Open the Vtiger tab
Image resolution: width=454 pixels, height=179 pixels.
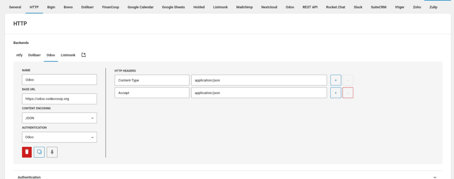coord(399,7)
